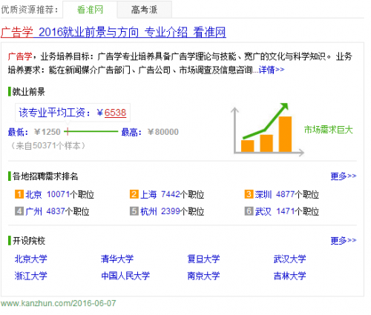The width and height of the screenshot is (371, 315).
Task: Click the orange rank 3 badge for 深圳
Action: (x=249, y=194)
